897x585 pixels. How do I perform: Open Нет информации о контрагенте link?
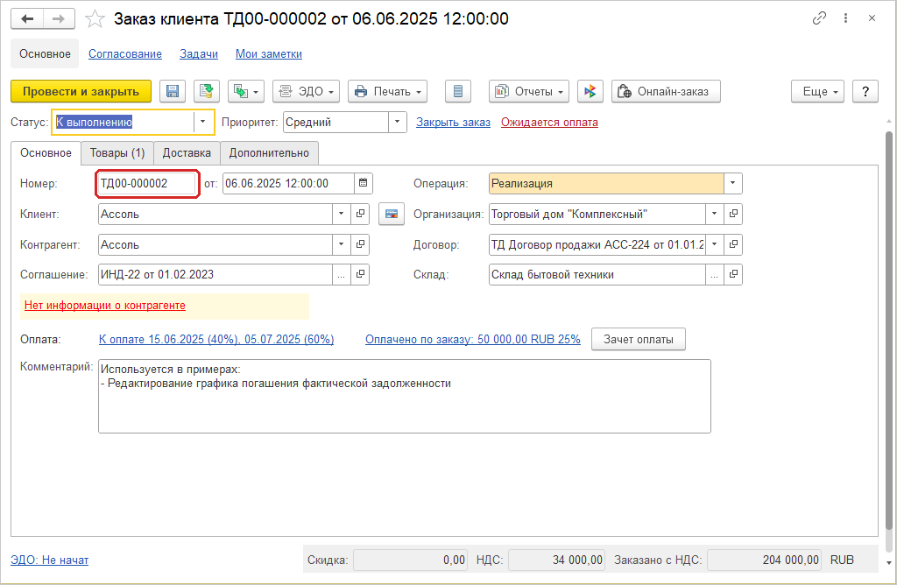[105, 306]
